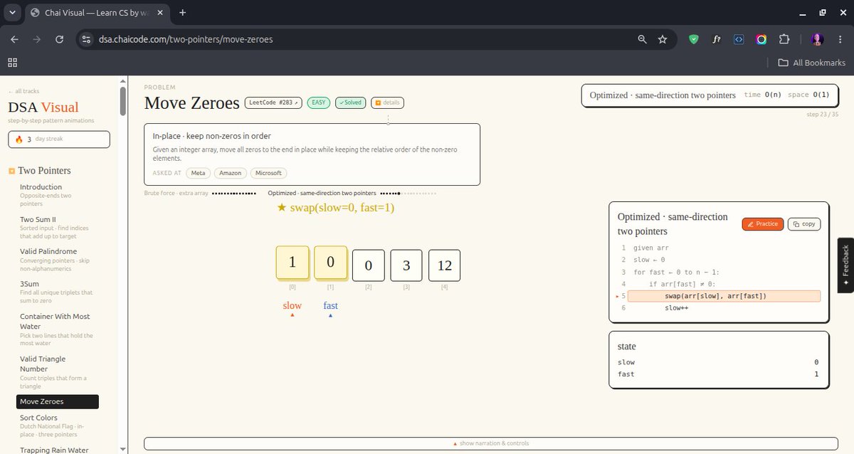Click the slow pointer label

pos(292,306)
